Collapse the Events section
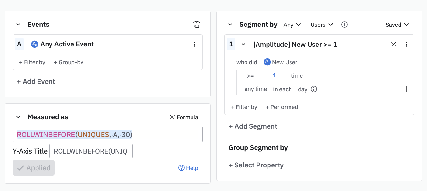Screen dimensions: 427x191 (x=18, y=25)
